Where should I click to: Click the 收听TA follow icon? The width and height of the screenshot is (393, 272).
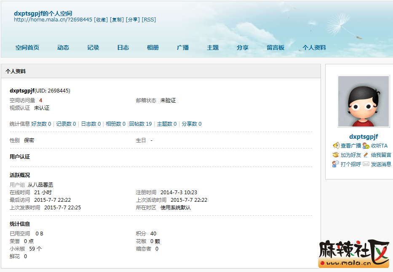click(366, 146)
